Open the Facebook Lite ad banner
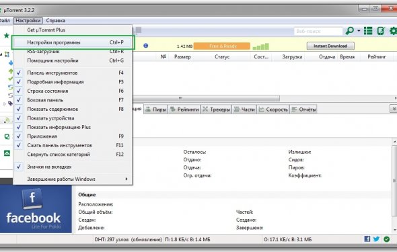397x252 pixels. (36, 209)
